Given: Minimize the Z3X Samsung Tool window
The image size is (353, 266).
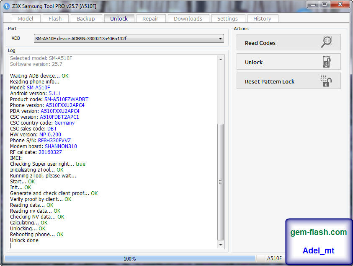Looking at the screenshot, I should coord(313,5).
